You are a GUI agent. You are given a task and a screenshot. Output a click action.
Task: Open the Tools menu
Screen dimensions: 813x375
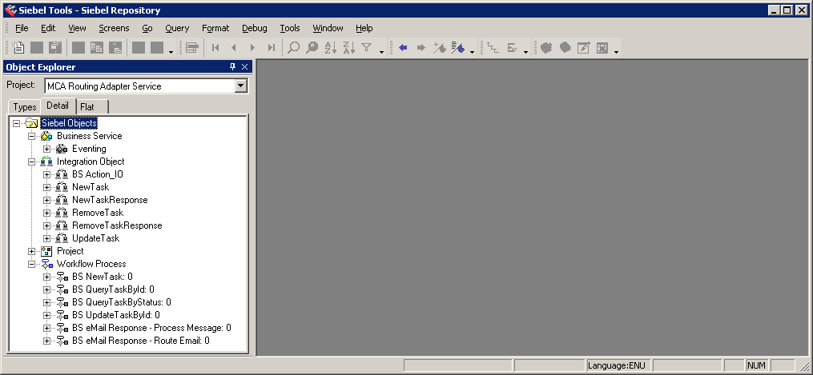(x=290, y=28)
